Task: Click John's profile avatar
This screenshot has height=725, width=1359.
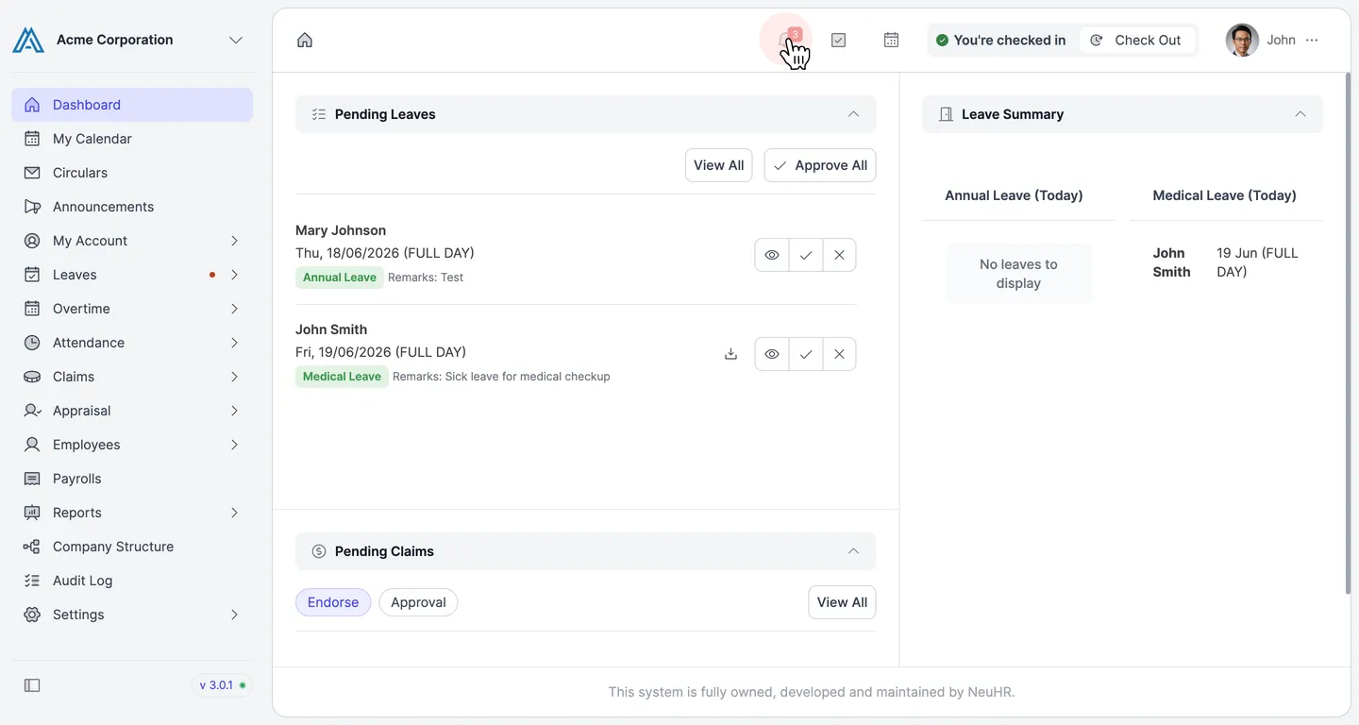Action: pyautogui.click(x=1242, y=40)
